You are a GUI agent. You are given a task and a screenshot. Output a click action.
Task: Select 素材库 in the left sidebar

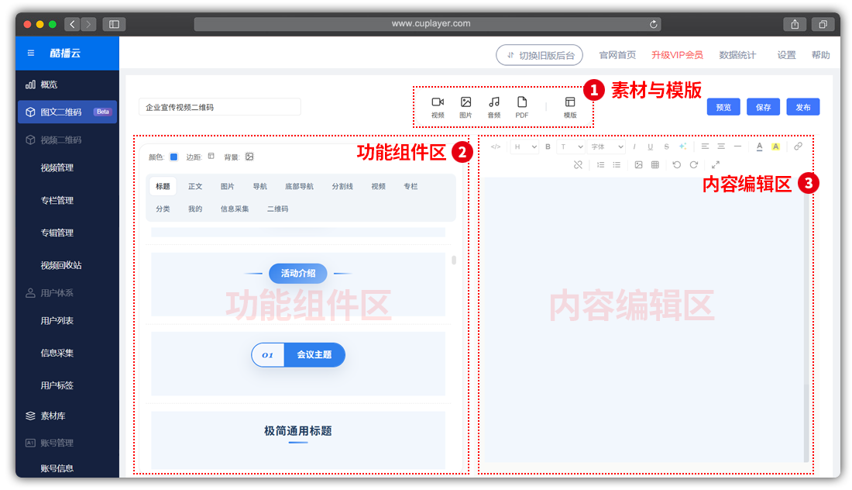pos(55,416)
